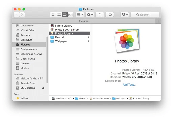Viewport: 173px width, 118px height.
Task: Click the sidebar scrollbar
Action: click(x=47, y=60)
